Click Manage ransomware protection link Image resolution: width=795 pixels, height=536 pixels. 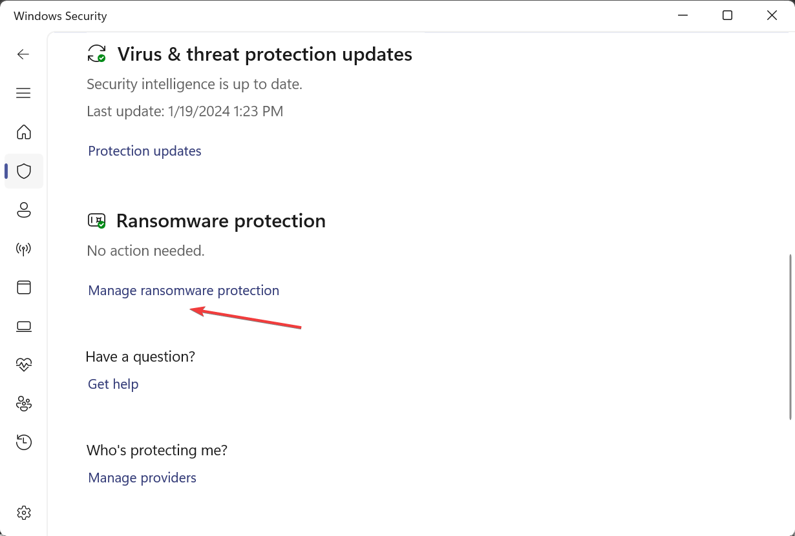[184, 291]
